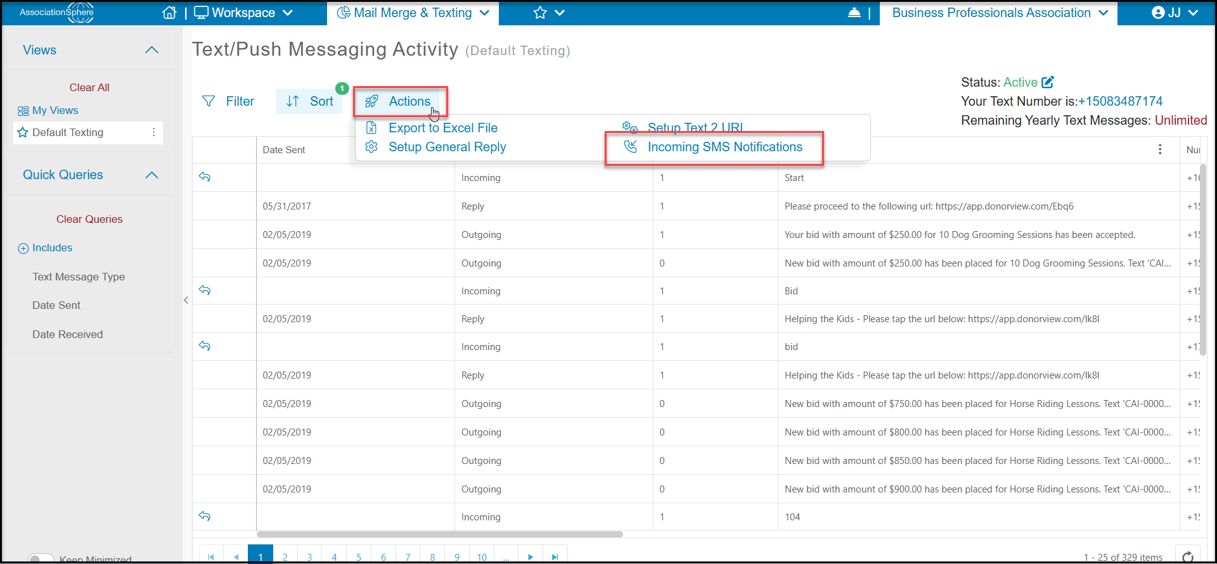This screenshot has height=564, width=1217.
Task: Open Mail Merge & Texting menu
Action: 413,13
